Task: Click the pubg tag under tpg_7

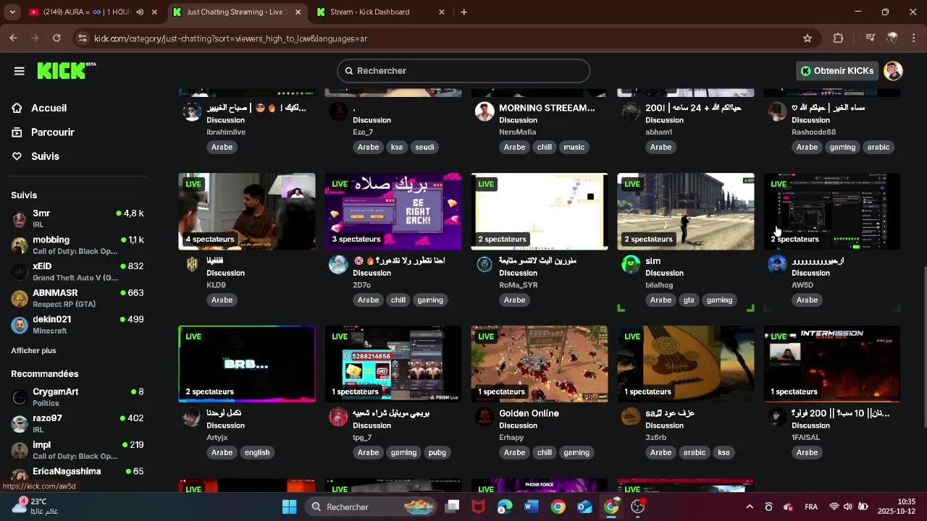Action: tap(437, 452)
